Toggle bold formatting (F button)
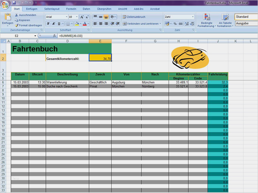 (x=48, y=24)
